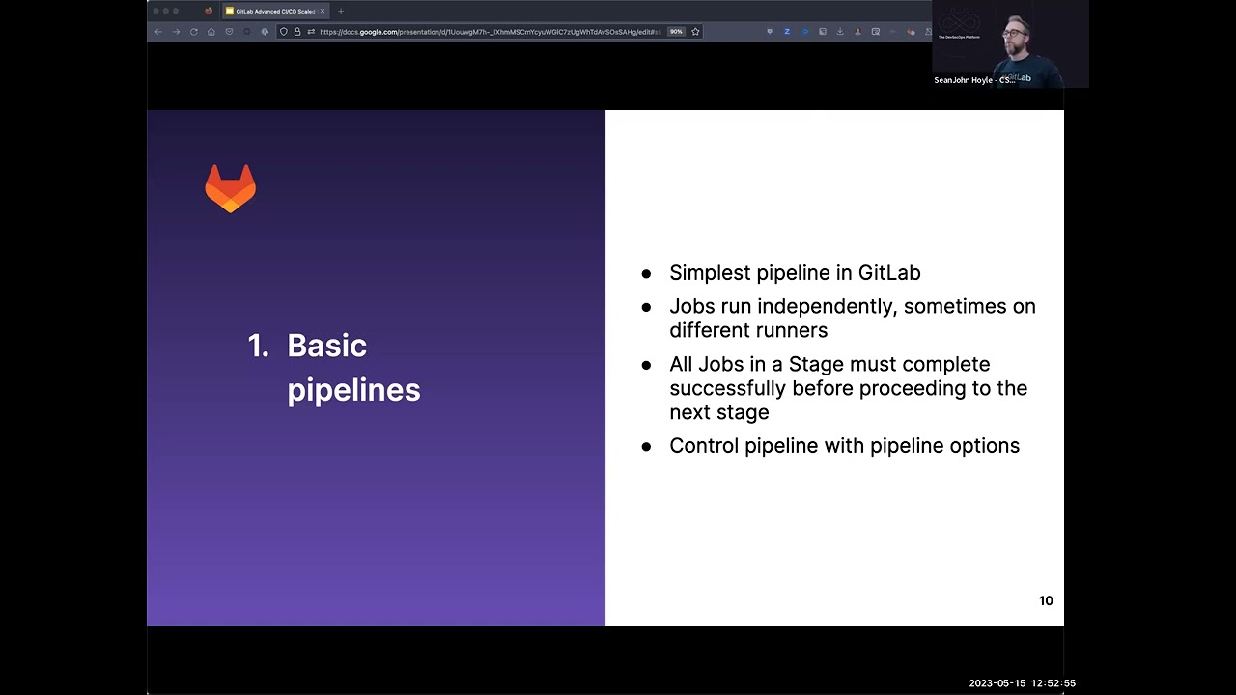Image resolution: width=1236 pixels, height=695 pixels.
Task: Open the Pocket save icon in toolbar
Action: (229, 32)
